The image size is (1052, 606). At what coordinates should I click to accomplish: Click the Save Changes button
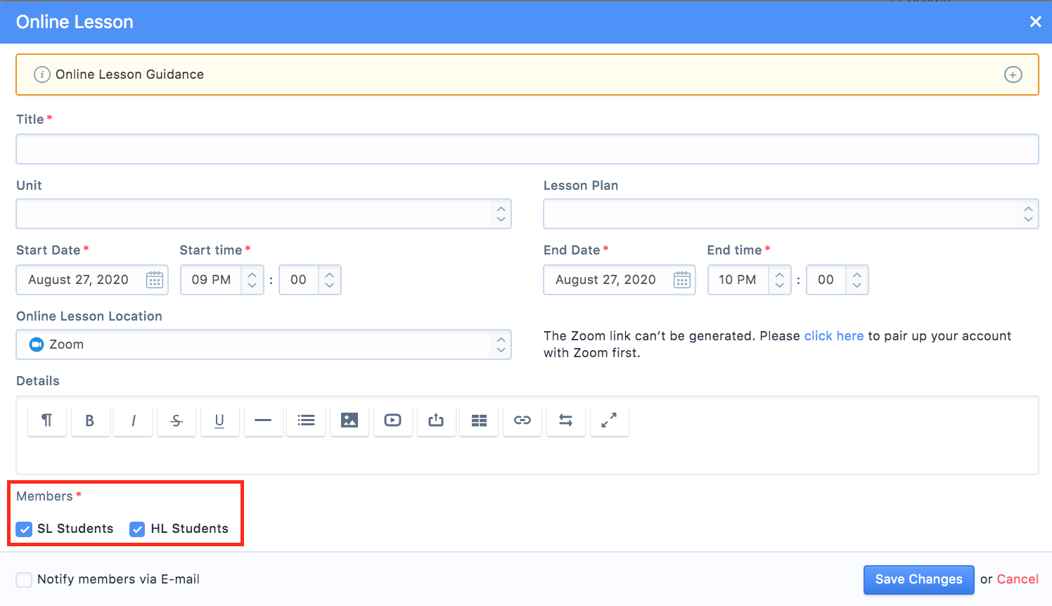[918, 580]
